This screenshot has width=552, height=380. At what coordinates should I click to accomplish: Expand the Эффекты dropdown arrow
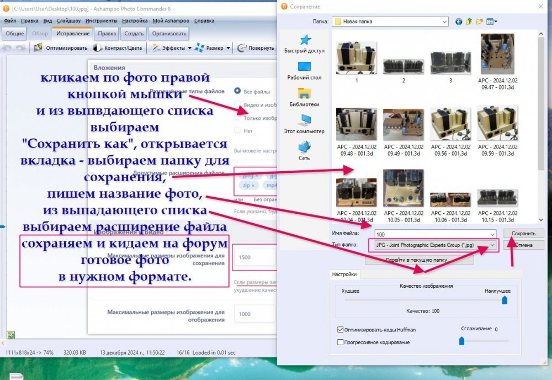tap(189, 48)
